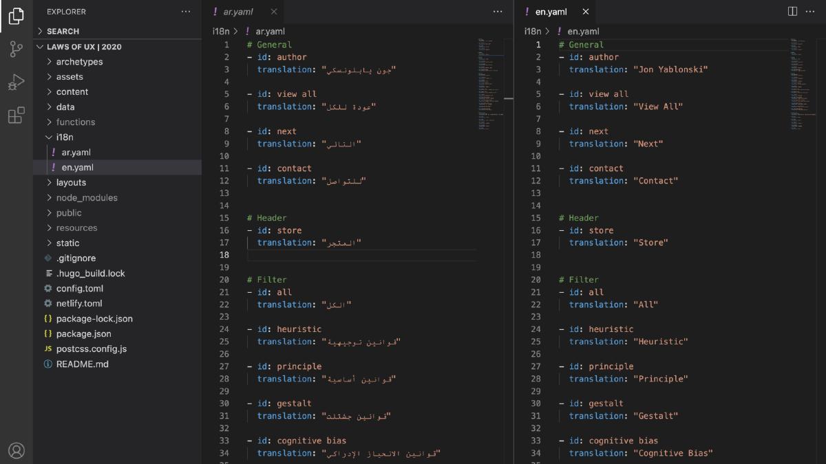826x464 pixels.
Task: Click "id: heuristic" line in ar.yaml
Action: click(284, 329)
